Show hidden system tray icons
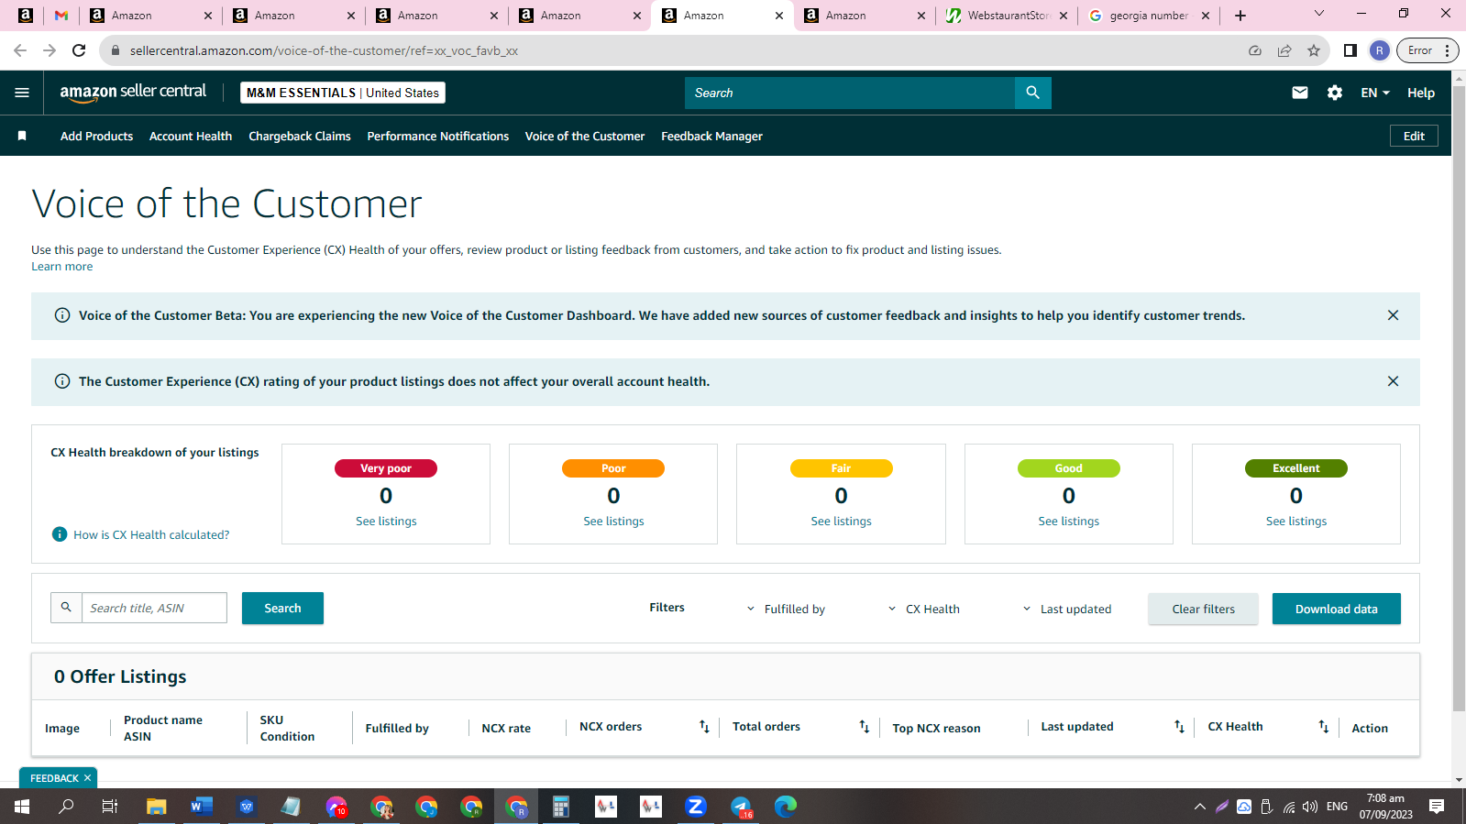The image size is (1466, 824). [1199, 807]
